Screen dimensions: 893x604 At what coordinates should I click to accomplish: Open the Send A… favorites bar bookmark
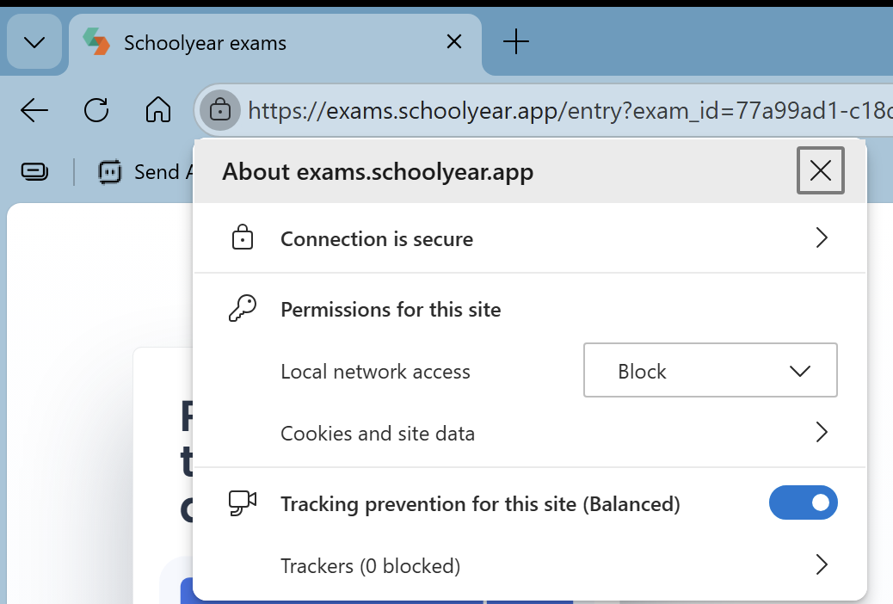[146, 172]
